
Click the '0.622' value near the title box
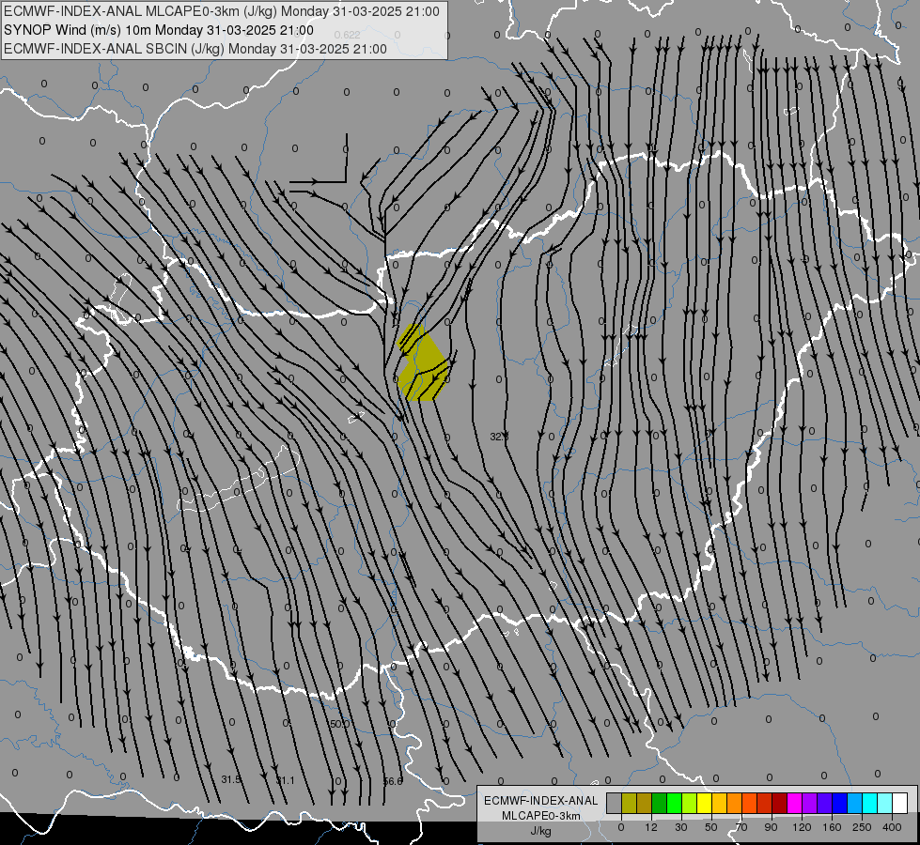tap(347, 35)
